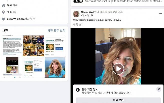164x103 pixels.
Task: Open the top Outrages book listing photo
Action: (x=55, y=46)
